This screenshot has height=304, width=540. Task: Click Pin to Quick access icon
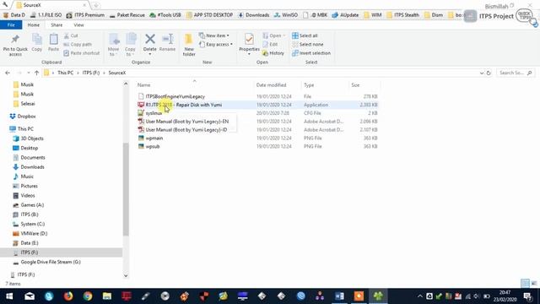(x=15, y=45)
